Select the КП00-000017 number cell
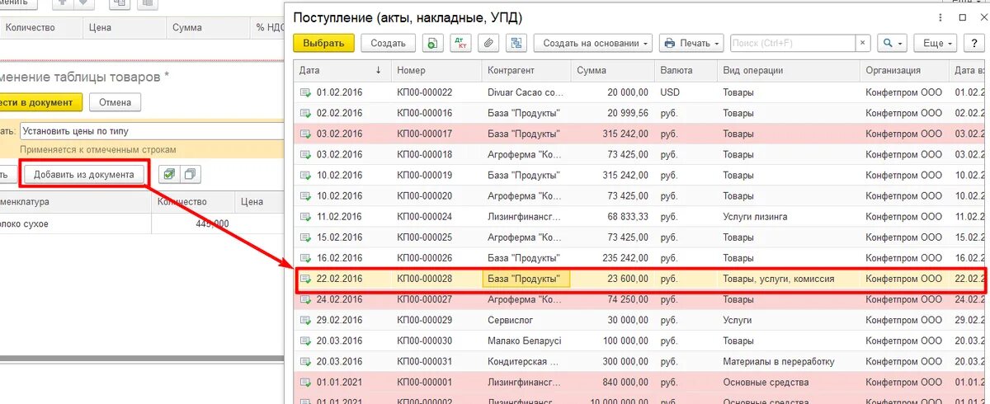Image resolution: width=990 pixels, height=404 pixels. pyautogui.click(x=436, y=134)
